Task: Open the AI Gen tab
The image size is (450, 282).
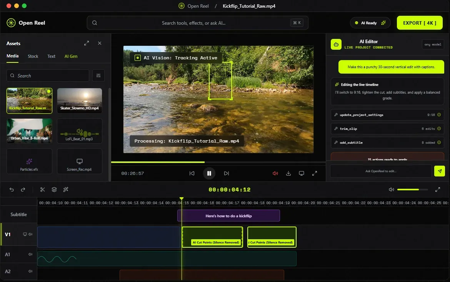Action: click(71, 56)
